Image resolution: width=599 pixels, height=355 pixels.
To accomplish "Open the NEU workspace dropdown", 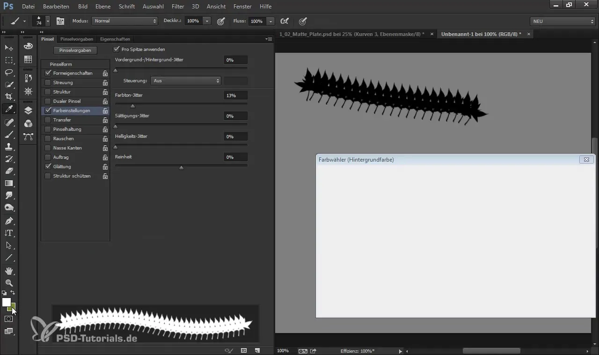I will pyautogui.click(x=562, y=21).
